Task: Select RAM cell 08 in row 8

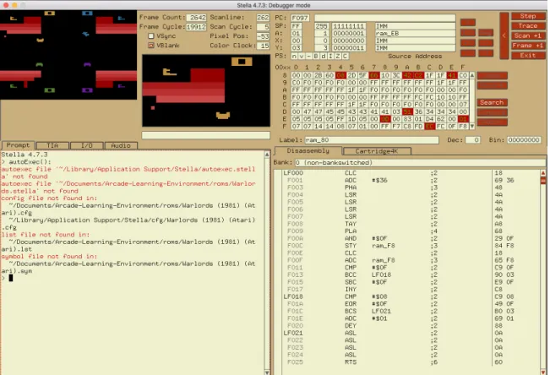Action: pos(340,75)
